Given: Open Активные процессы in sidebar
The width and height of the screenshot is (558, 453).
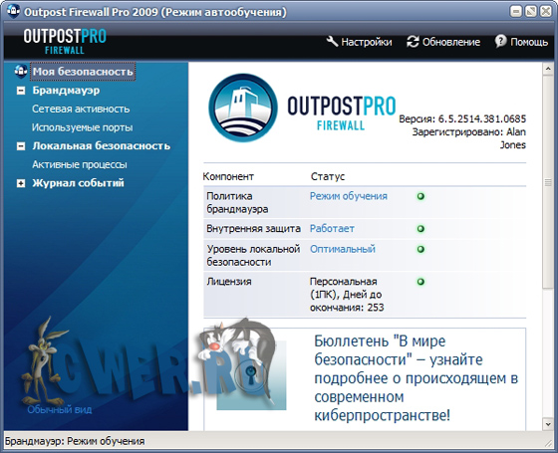Looking at the screenshot, I should tap(80, 164).
